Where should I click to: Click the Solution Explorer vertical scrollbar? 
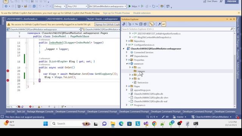(x=234, y=70)
